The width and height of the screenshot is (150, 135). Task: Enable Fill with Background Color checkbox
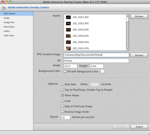click(x=65, y=72)
